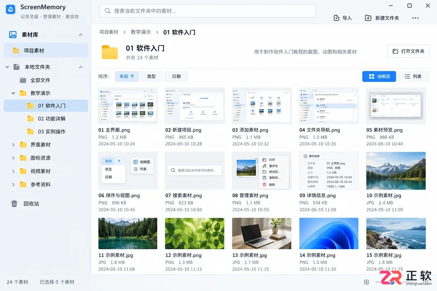This screenshot has width=437, height=291.
Task: Go to 教学演示 in breadcrumb
Action: click(x=141, y=32)
